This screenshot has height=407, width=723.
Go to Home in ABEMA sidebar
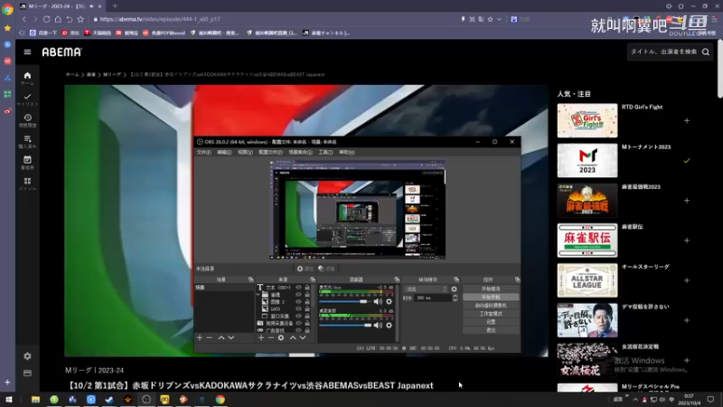pyautogui.click(x=27, y=78)
